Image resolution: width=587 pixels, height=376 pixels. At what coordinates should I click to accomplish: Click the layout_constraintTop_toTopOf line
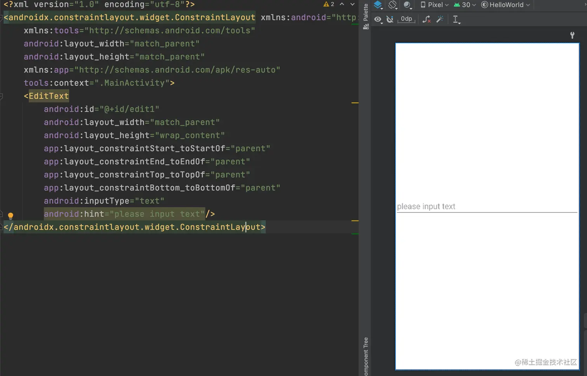coord(147,175)
